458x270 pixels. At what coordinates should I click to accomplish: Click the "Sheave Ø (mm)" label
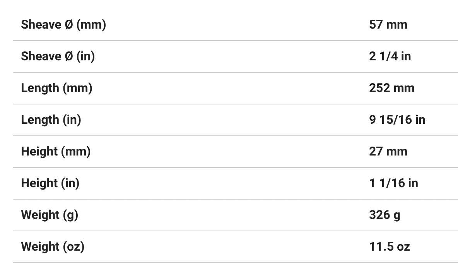pyautogui.click(x=63, y=24)
